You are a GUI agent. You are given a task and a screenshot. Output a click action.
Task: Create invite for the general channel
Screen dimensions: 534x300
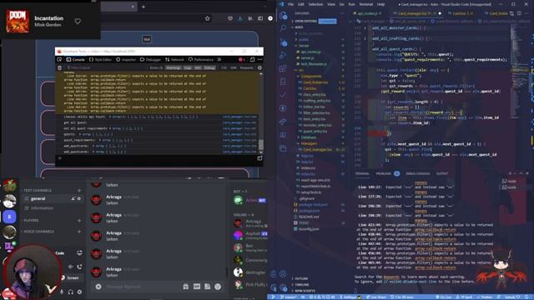(x=73, y=198)
